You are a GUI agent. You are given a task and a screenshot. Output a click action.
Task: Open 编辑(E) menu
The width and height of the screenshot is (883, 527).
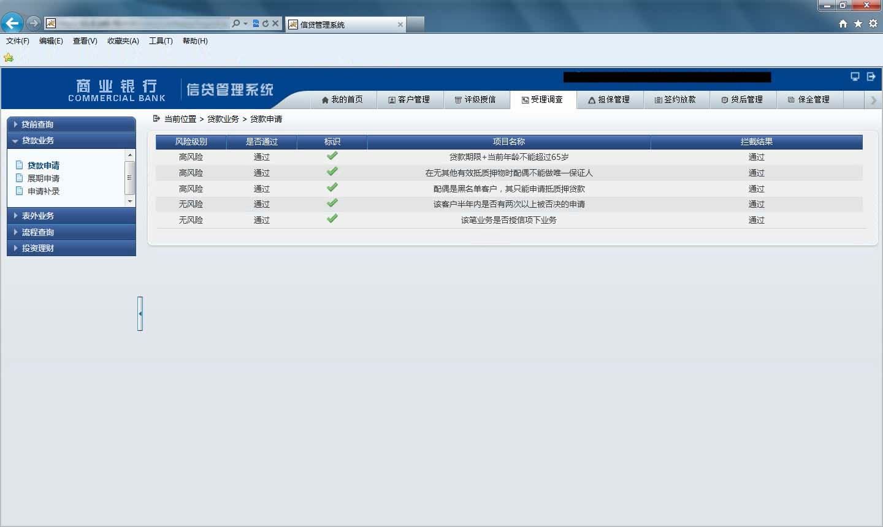(51, 41)
